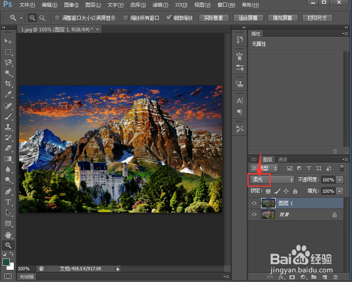The image size is (352, 282).
Task: Select the Rectangle shape tool
Action: pos(8,223)
